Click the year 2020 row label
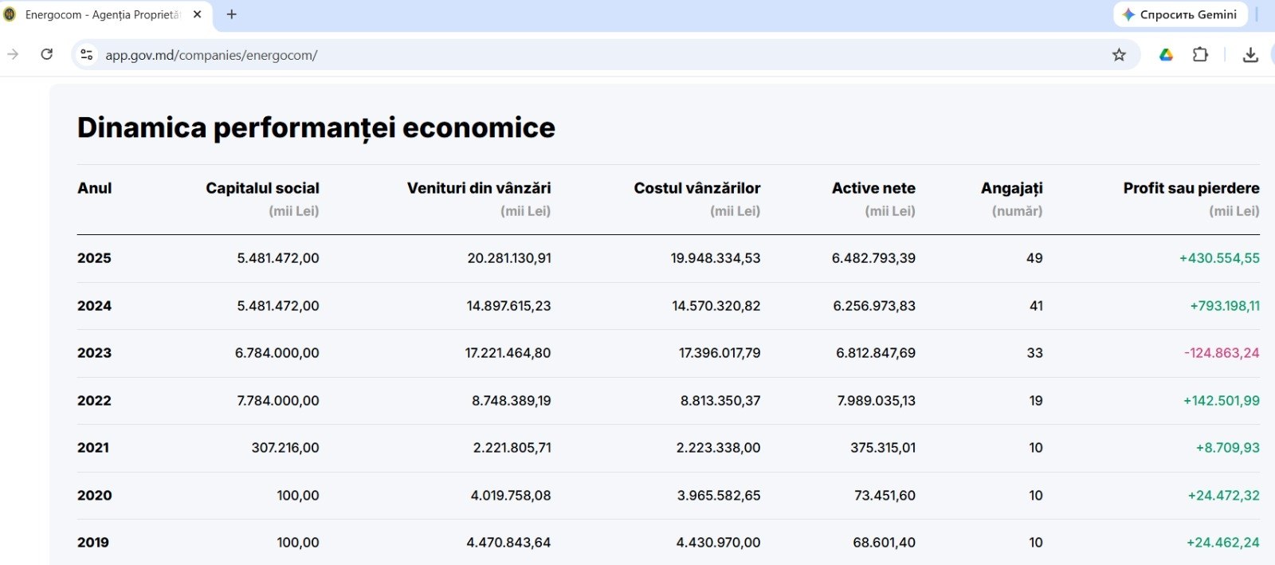This screenshot has height=565, width=1275. (x=94, y=496)
